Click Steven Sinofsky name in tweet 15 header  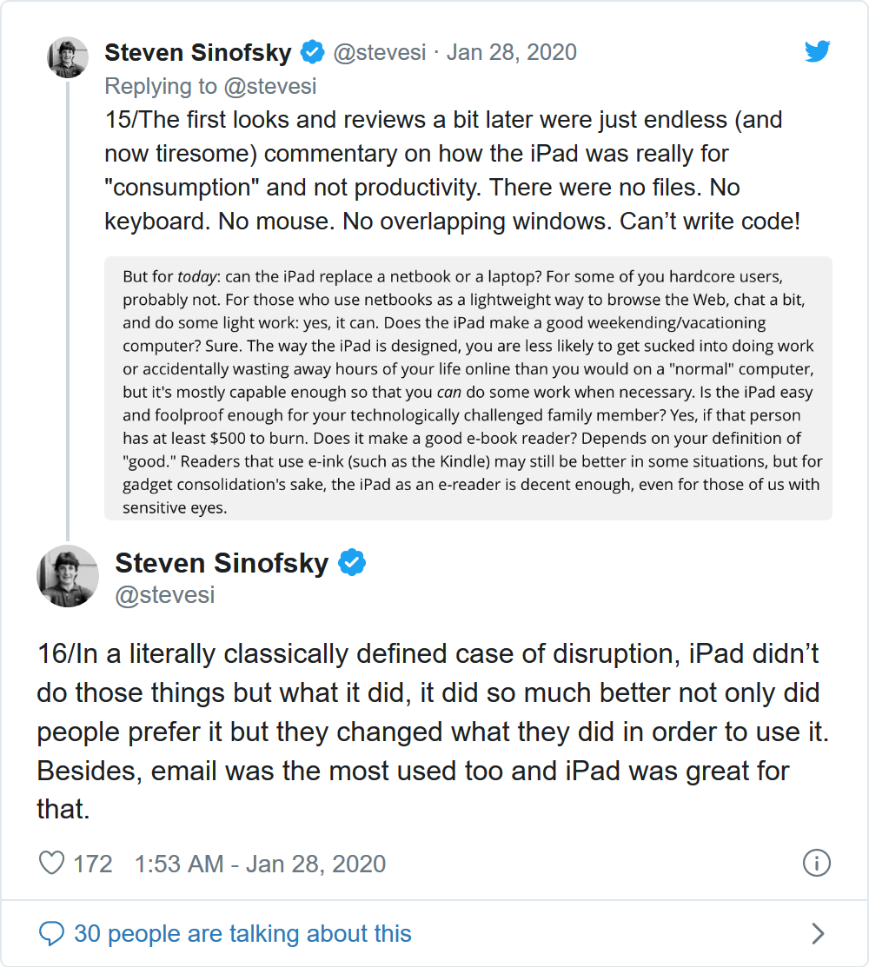[x=198, y=52]
